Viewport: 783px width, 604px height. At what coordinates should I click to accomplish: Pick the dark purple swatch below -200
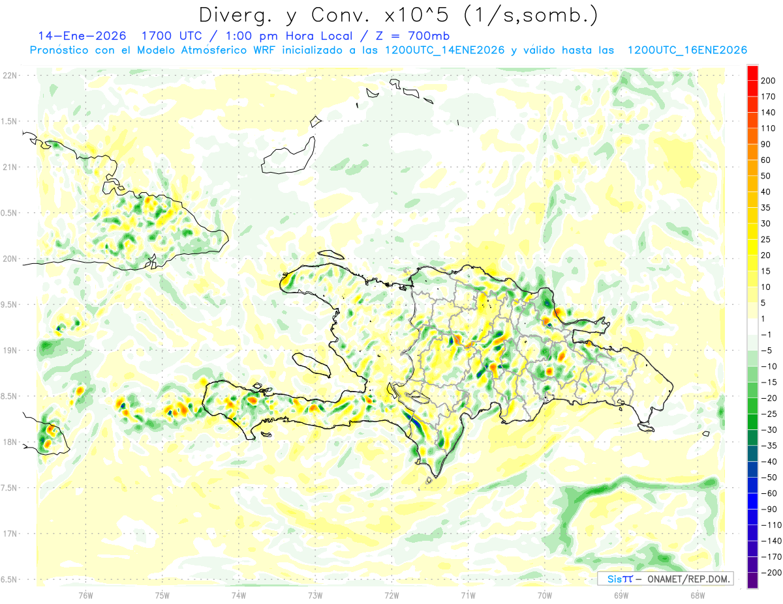click(752, 581)
